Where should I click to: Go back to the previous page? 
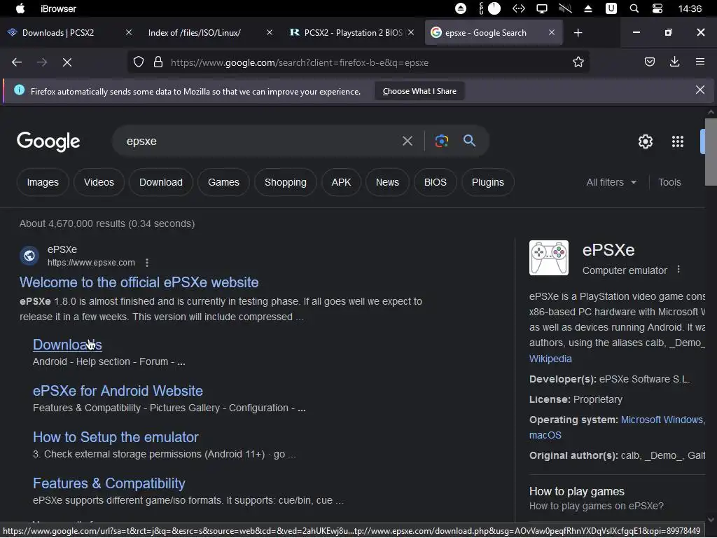coord(17,62)
